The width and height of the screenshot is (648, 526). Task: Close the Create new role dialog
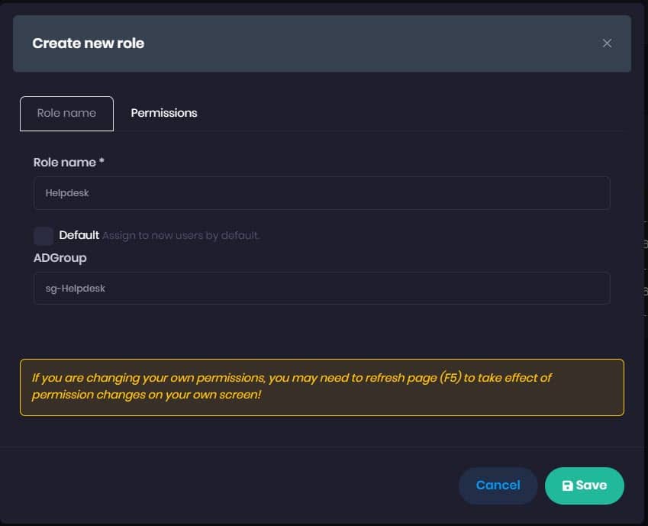pyautogui.click(x=607, y=44)
